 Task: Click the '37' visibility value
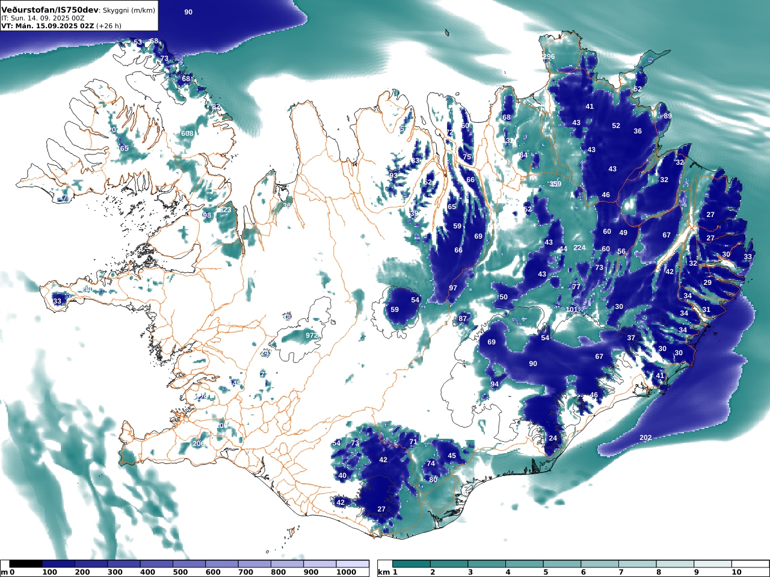(x=631, y=338)
